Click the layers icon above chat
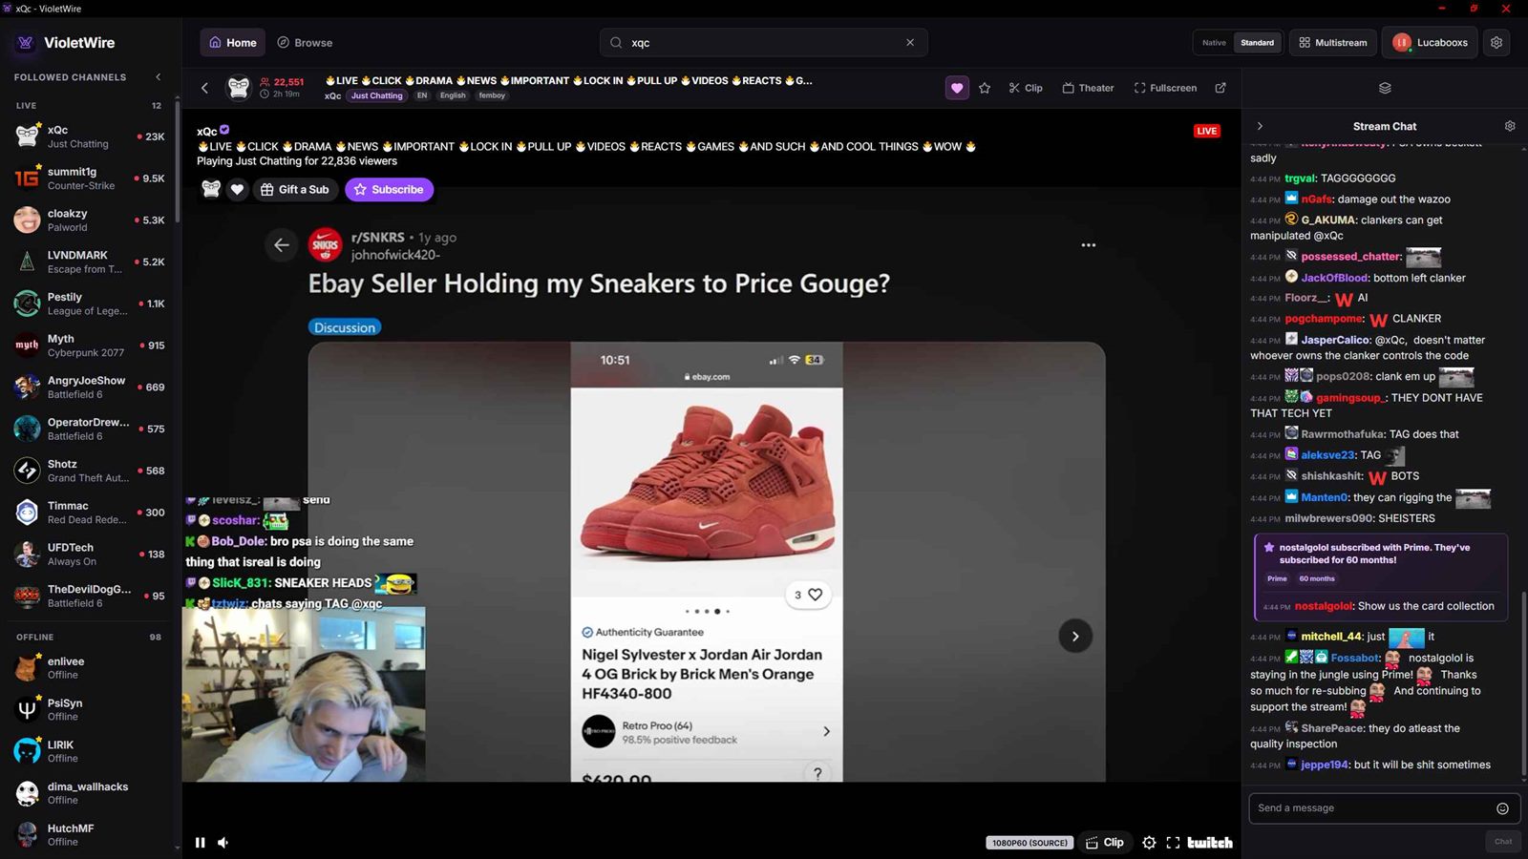 [1385, 88]
